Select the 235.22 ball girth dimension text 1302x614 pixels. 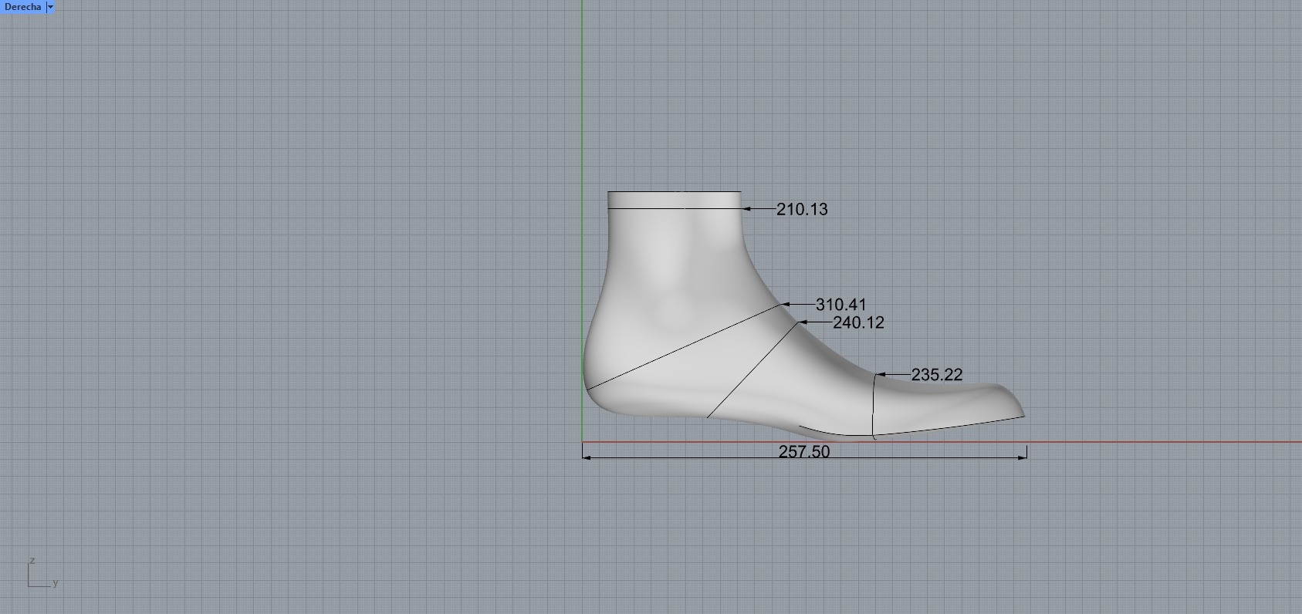pyautogui.click(x=937, y=375)
